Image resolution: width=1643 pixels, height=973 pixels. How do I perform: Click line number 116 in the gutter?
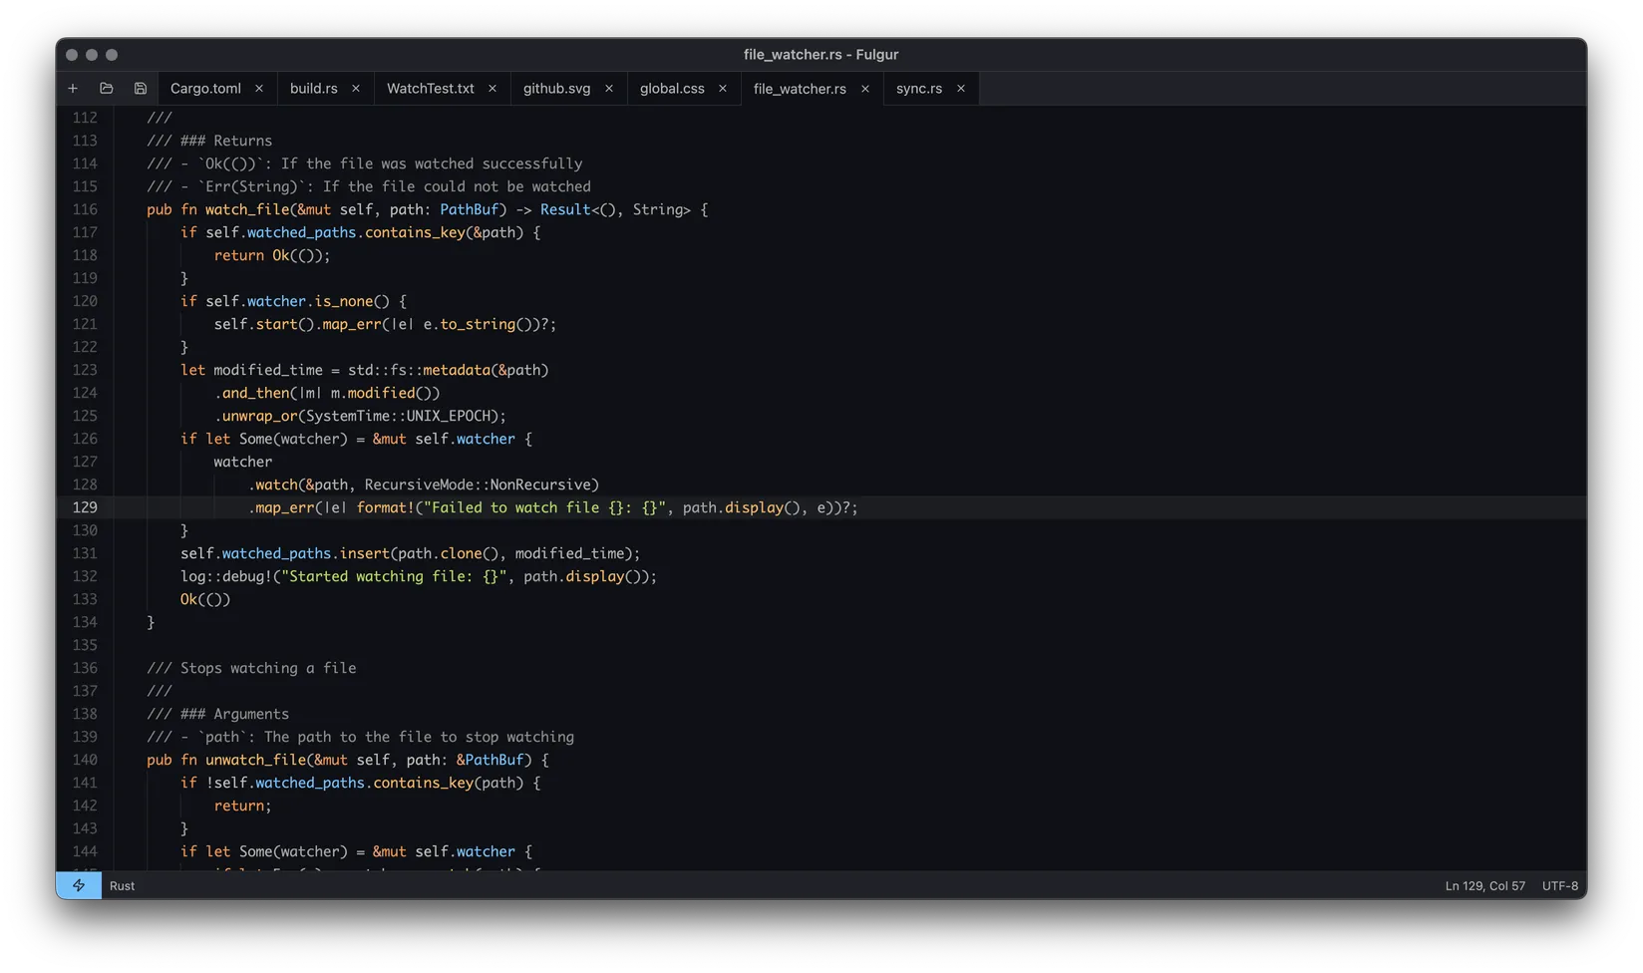(85, 209)
